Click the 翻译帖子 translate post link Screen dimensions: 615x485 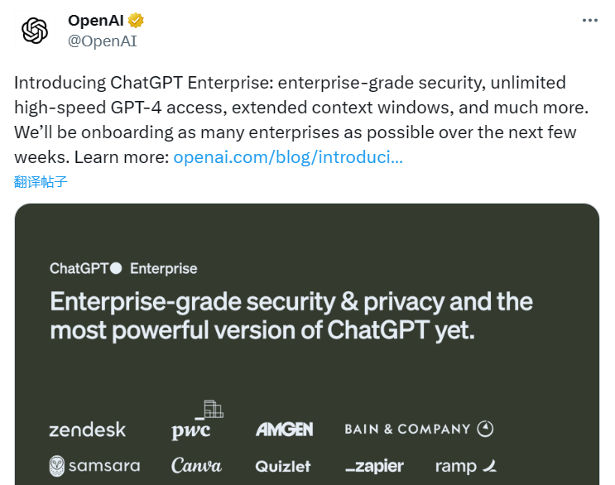tap(41, 181)
